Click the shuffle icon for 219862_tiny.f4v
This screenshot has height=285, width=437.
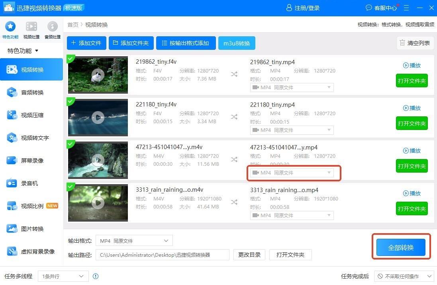(x=234, y=74)
